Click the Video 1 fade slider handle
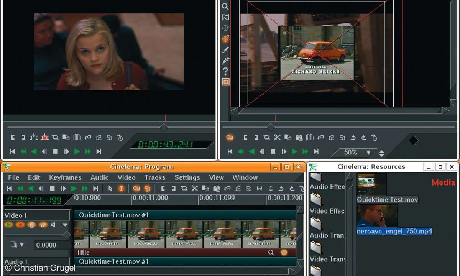460x276 pixels. click(x=67, y=235)
